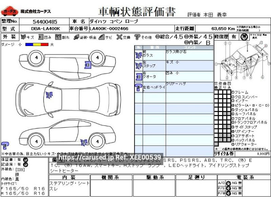Click rear tire size R 165/50 R16
Image resolution: width=271 pixels, height=203 pixels.
(23, 194)
